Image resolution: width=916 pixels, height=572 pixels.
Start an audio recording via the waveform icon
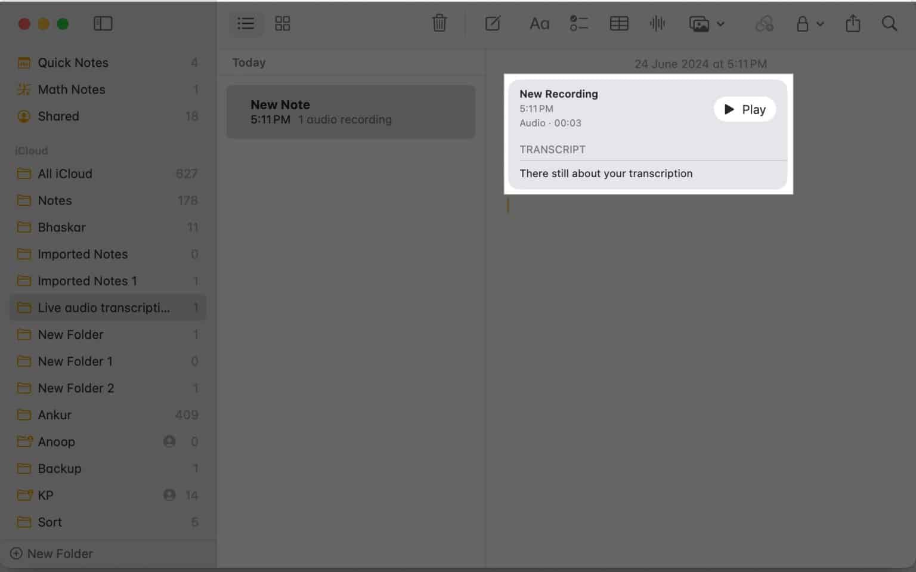[x=657, y=23]
